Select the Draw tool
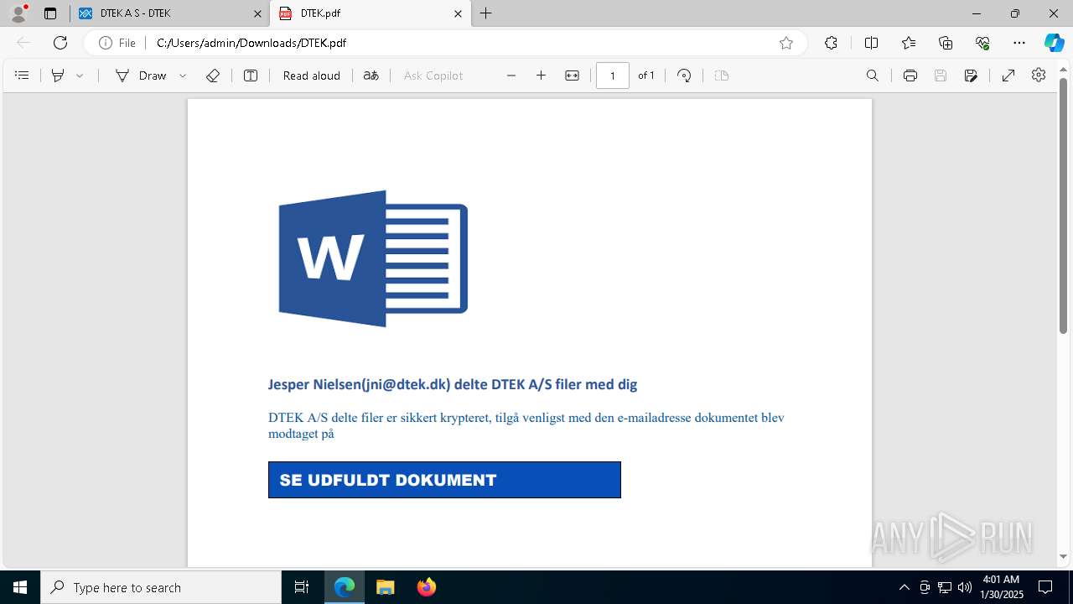The height and width of the screenshot is (604, 1073). click(x=142, y=75)
